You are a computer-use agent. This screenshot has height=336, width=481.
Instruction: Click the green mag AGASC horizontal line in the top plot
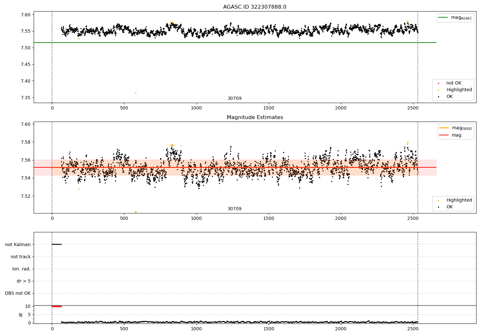click(x=235, y=43)
